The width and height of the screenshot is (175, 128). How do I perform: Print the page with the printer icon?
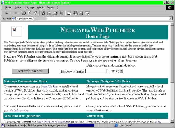point(81,13)
